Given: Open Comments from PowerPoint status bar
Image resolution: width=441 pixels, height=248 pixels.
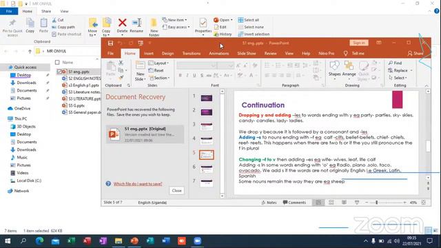Looking at the screenshot, I should 294,203.
